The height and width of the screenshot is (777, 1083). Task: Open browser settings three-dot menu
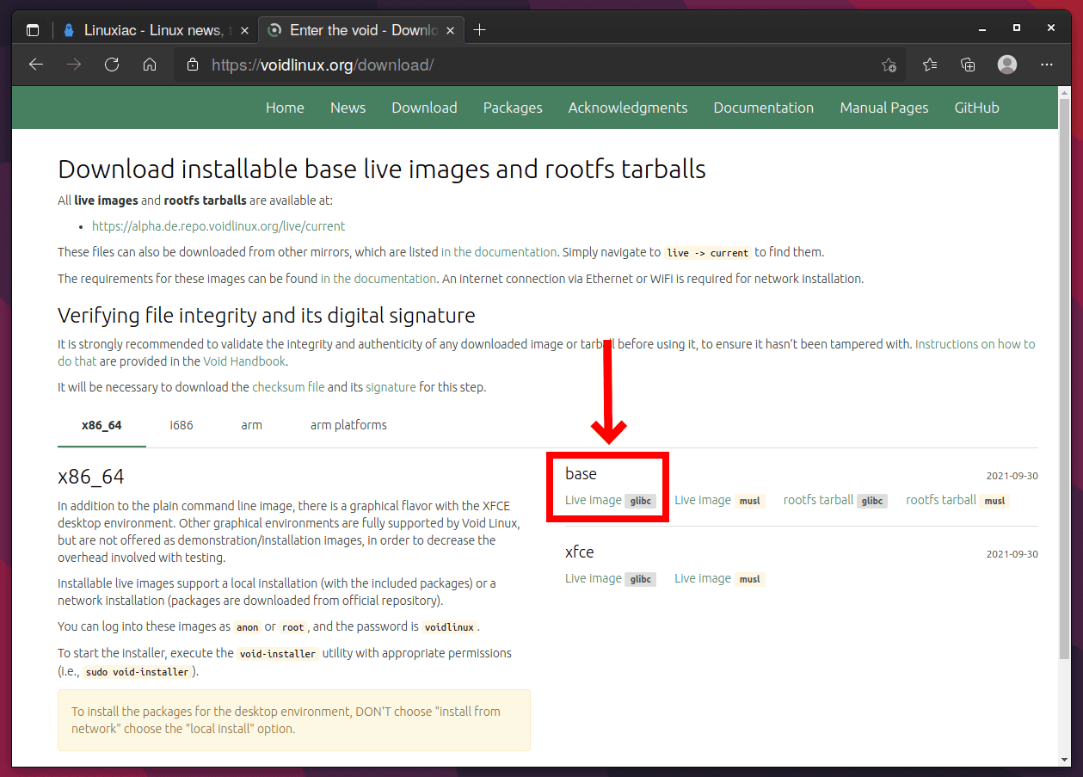pyautogui.click(x=1047, y=65)
